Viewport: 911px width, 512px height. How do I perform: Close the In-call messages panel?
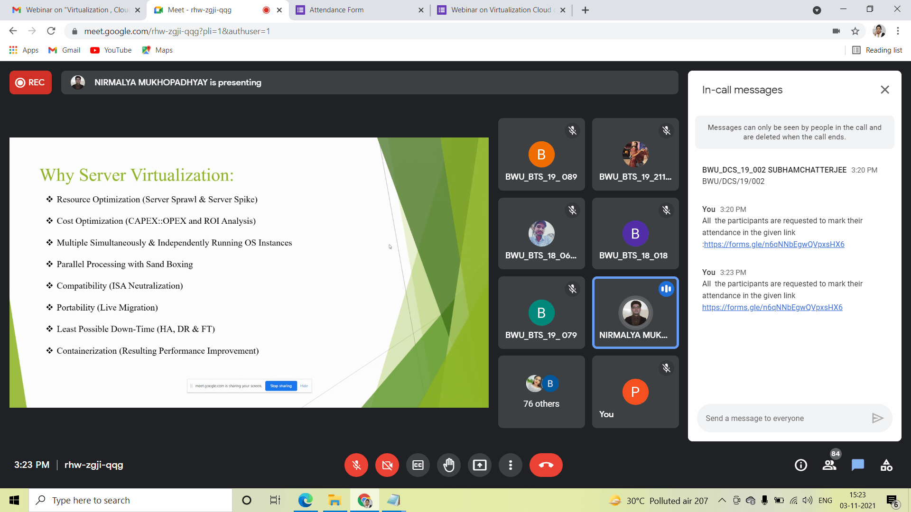tap(884, 90)
